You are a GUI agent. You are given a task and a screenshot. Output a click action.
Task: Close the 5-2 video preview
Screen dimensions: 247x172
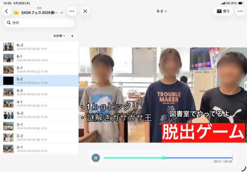pyautogui.click(x=85, y=11)
